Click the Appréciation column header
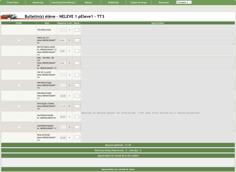236x172 pixels. 157,23
